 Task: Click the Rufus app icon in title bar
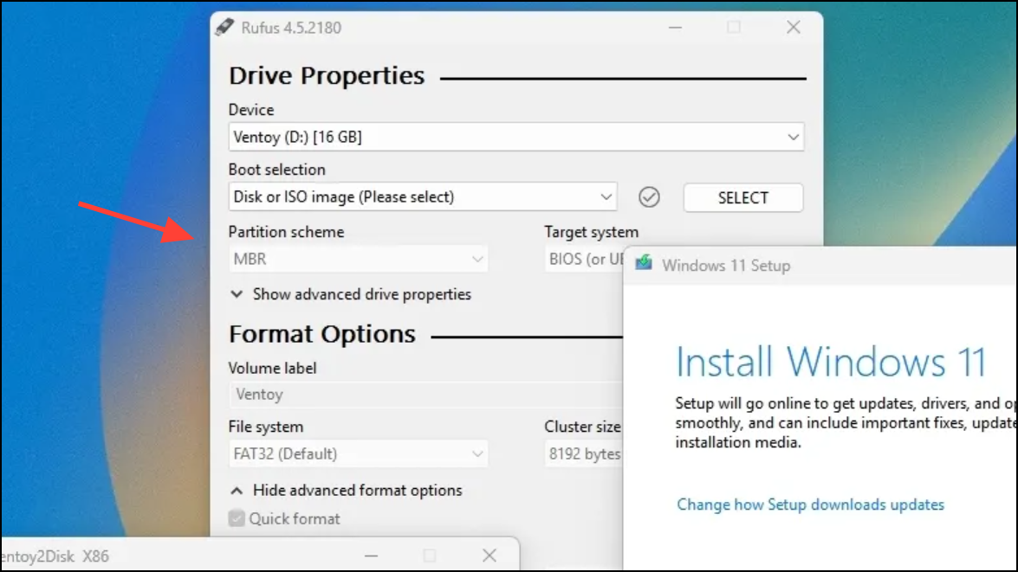[224, 27]
